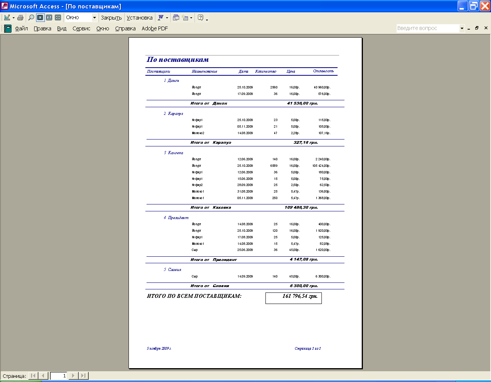Click the supplier group '1 Данон'

pyautogui.click(x=171, y=81)
